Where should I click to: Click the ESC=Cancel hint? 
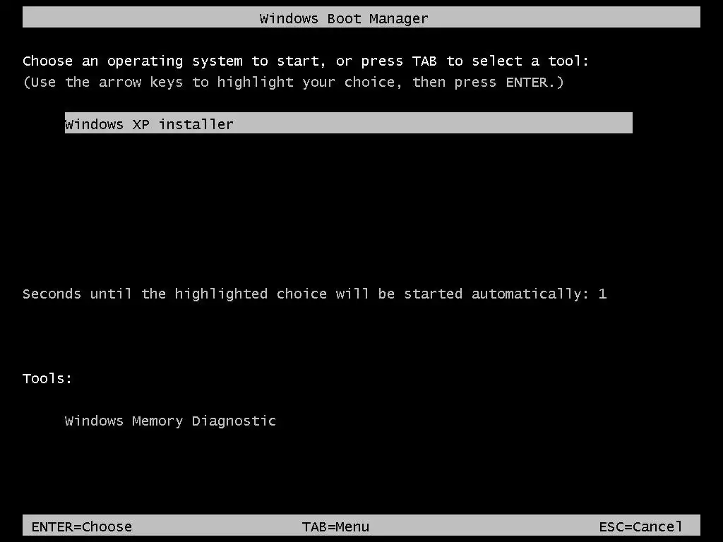(640, 526)
